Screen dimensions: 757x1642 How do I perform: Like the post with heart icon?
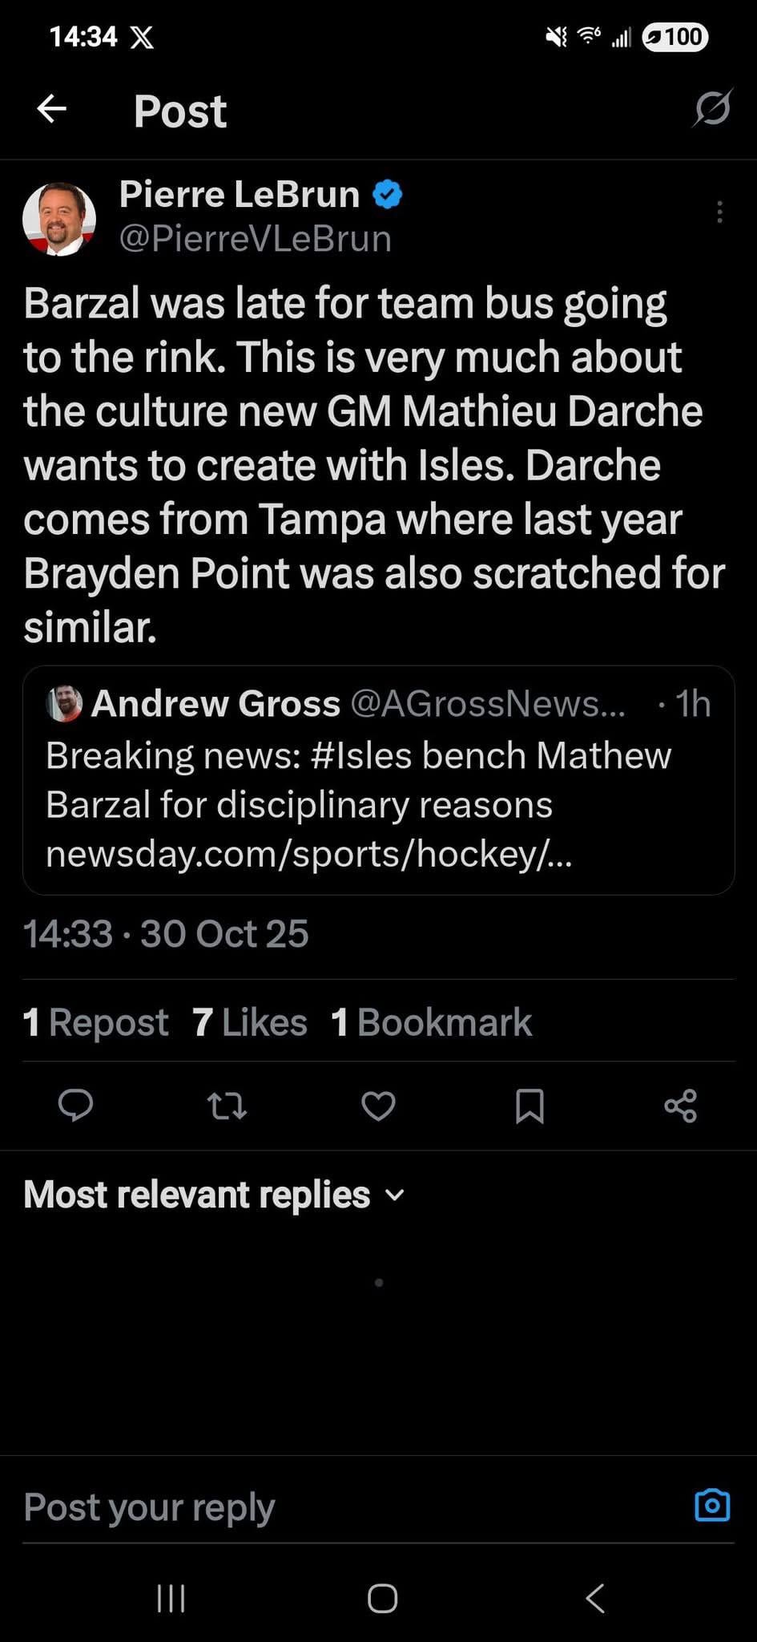(x=378, y=1106)
